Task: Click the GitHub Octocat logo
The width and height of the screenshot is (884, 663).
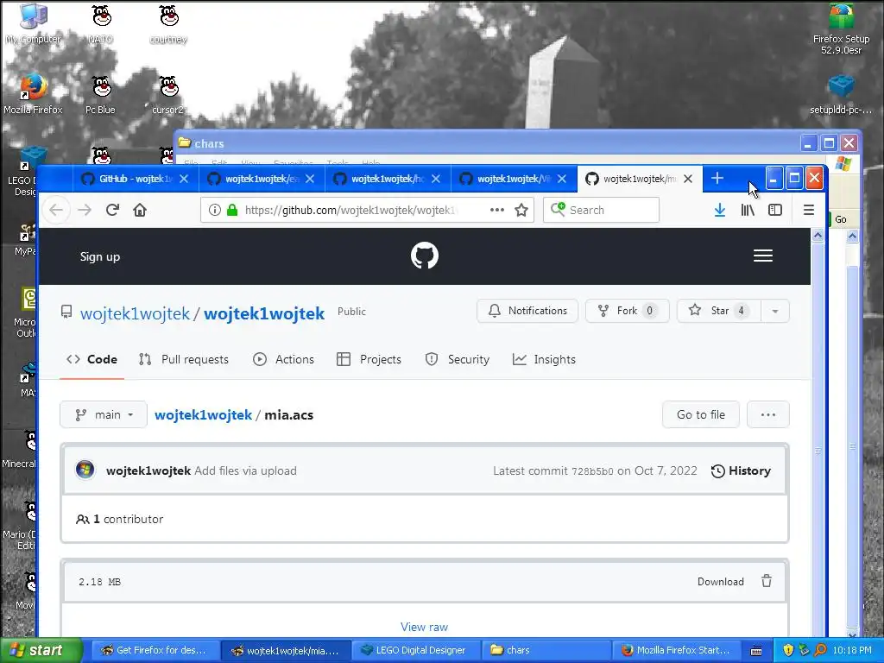Action: [x=425, y=256]
